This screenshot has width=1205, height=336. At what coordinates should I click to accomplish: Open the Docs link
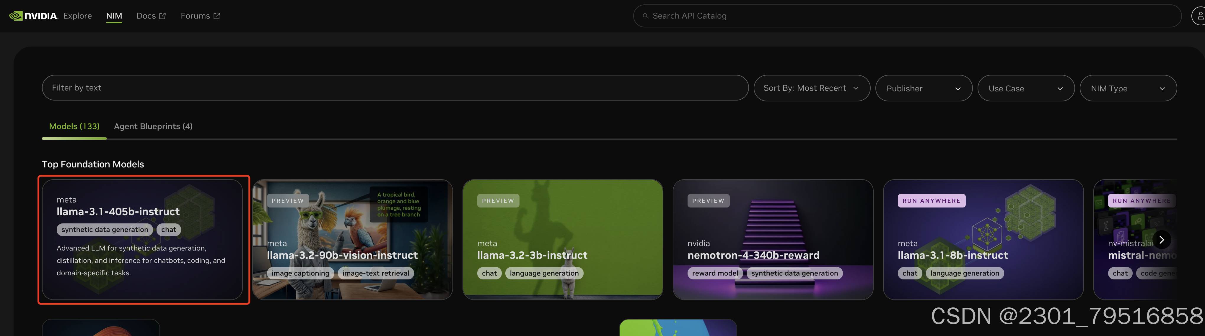point(146,16)
